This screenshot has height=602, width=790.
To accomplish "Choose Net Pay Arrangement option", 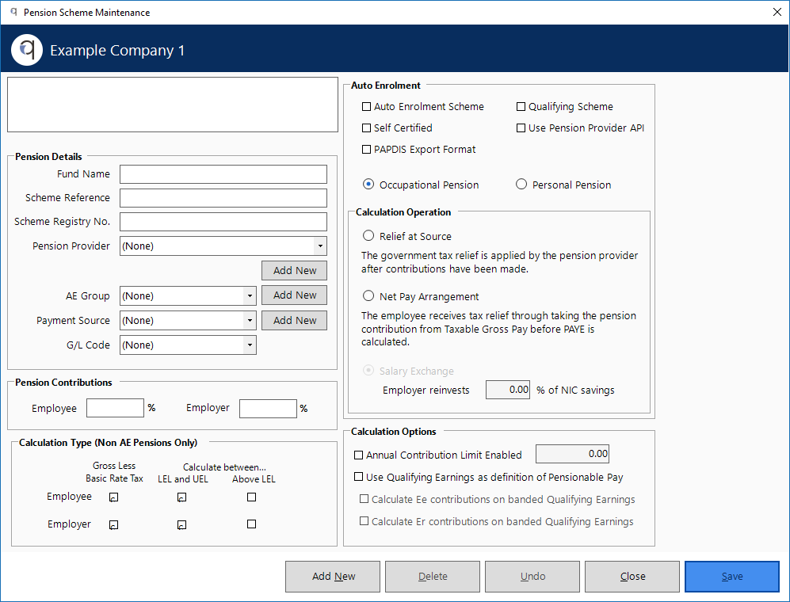I will (x=368, y=295).
